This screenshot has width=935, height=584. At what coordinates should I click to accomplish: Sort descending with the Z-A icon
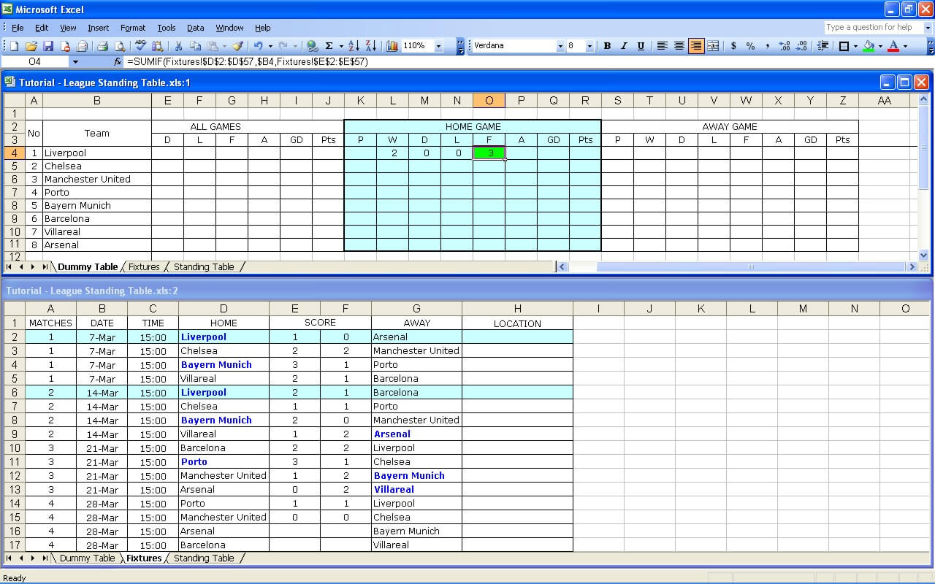370,46
